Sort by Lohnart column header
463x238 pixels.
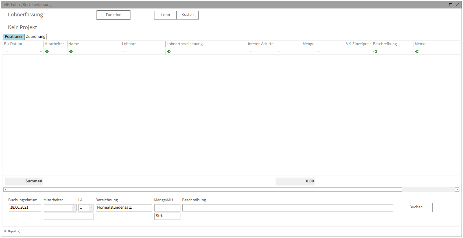tap(143, 44)
